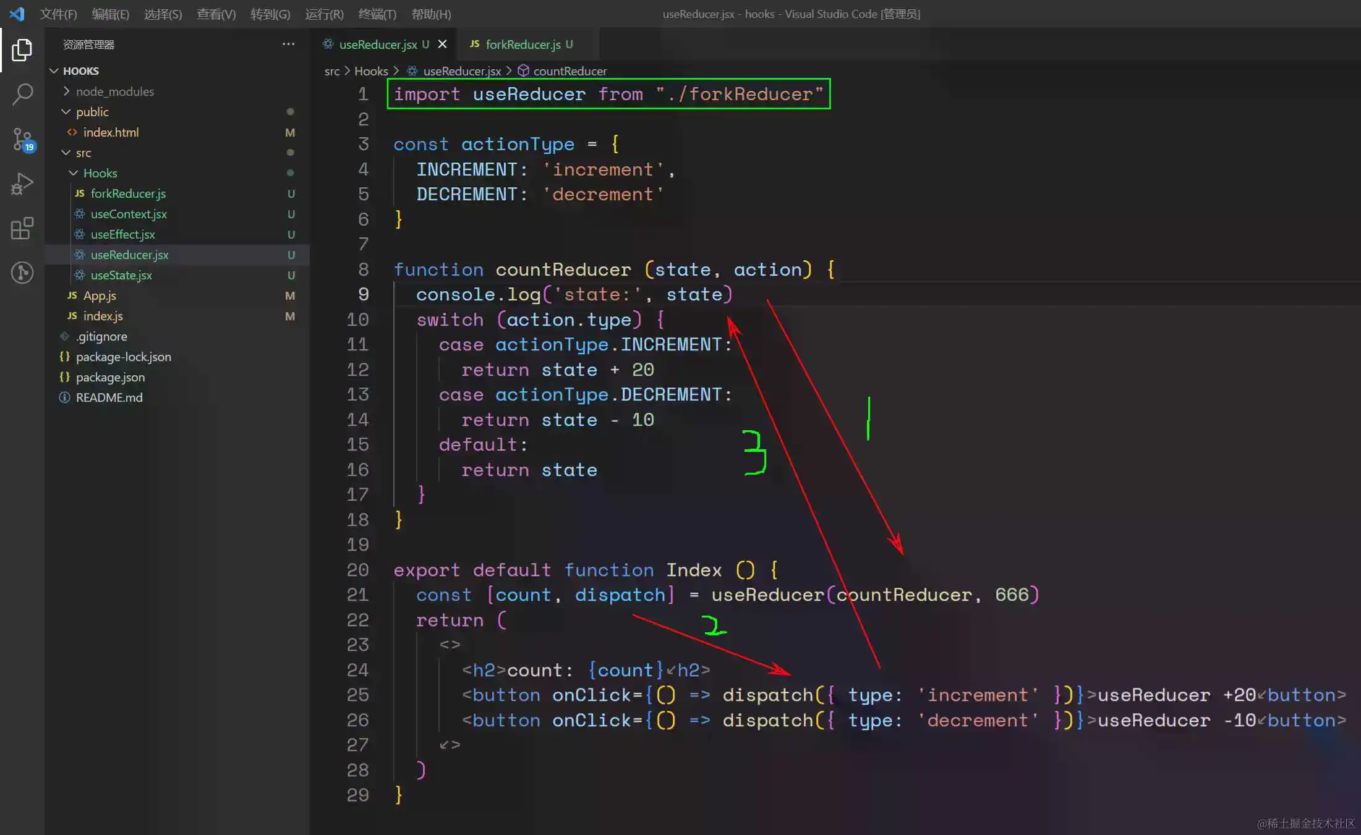This screenshot has width=1361, height=835.
Task: Click JS icon beside forkReducer.js in tree
Action: pyautogui.click(x=79, y=193)
